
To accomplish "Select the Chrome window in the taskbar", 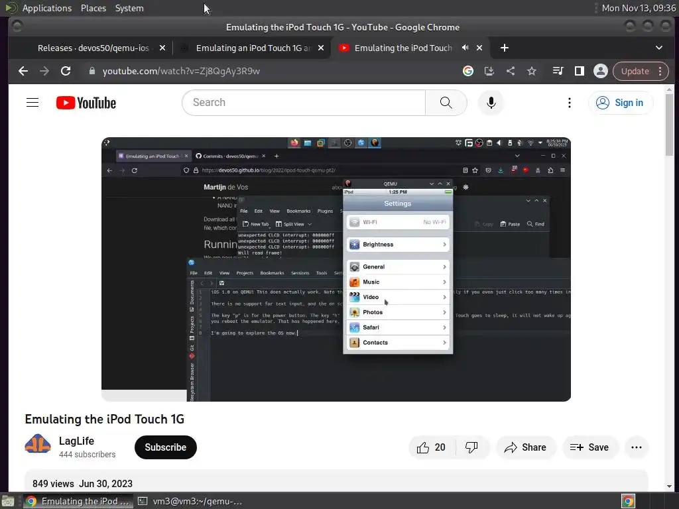I will [78, 501].
